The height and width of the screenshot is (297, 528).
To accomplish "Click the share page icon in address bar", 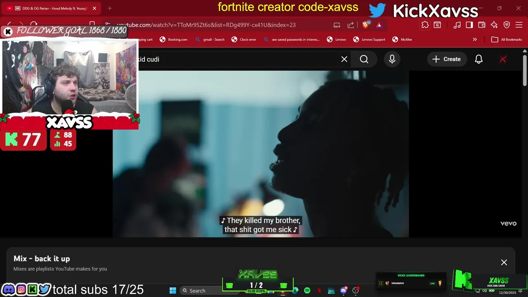I will click(351, 25).
